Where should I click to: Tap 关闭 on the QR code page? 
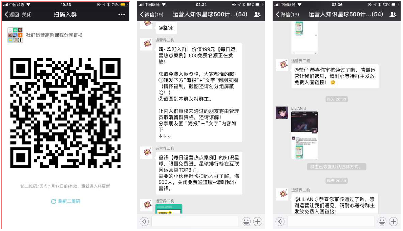point(27,15)
